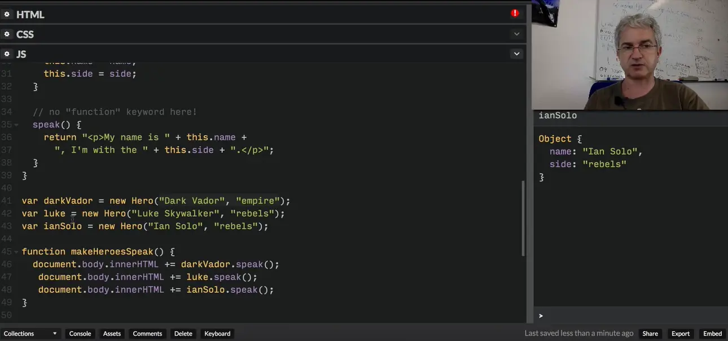The height and width of the screenshot is (341, 728).
Task: Open the JS panel settings gear
Action: 7,54
